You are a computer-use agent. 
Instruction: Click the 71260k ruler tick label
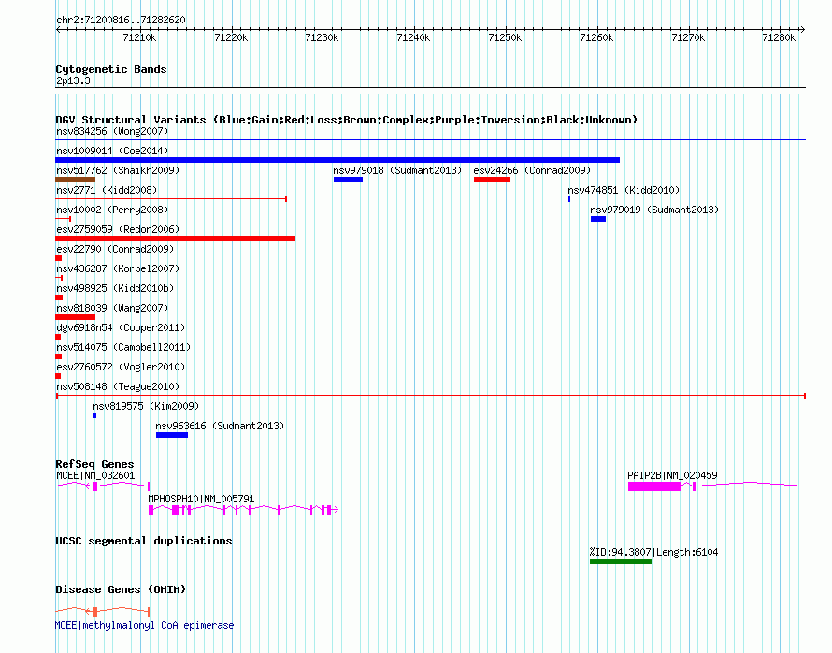click(x=596, y=37)
